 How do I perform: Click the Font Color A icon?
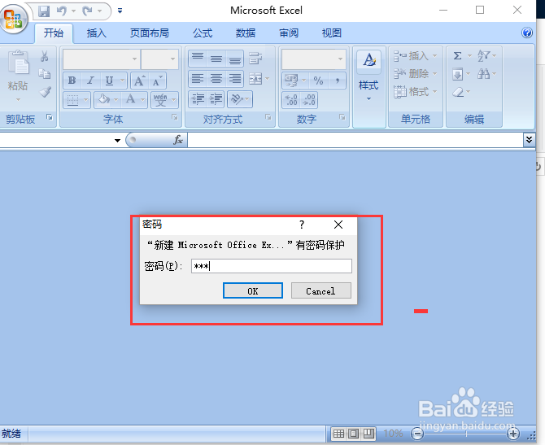(131, 100)
